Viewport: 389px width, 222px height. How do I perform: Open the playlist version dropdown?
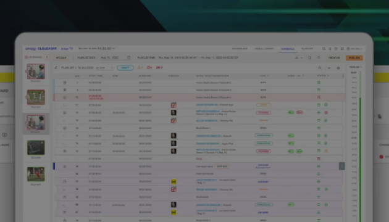104,68
